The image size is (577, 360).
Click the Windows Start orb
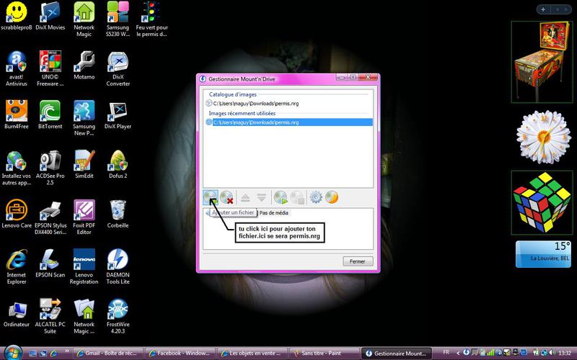pyautogui.click(x=10, y=351)
